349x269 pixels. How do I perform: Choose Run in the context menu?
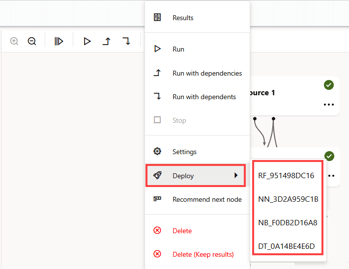(x=197, y=49)
